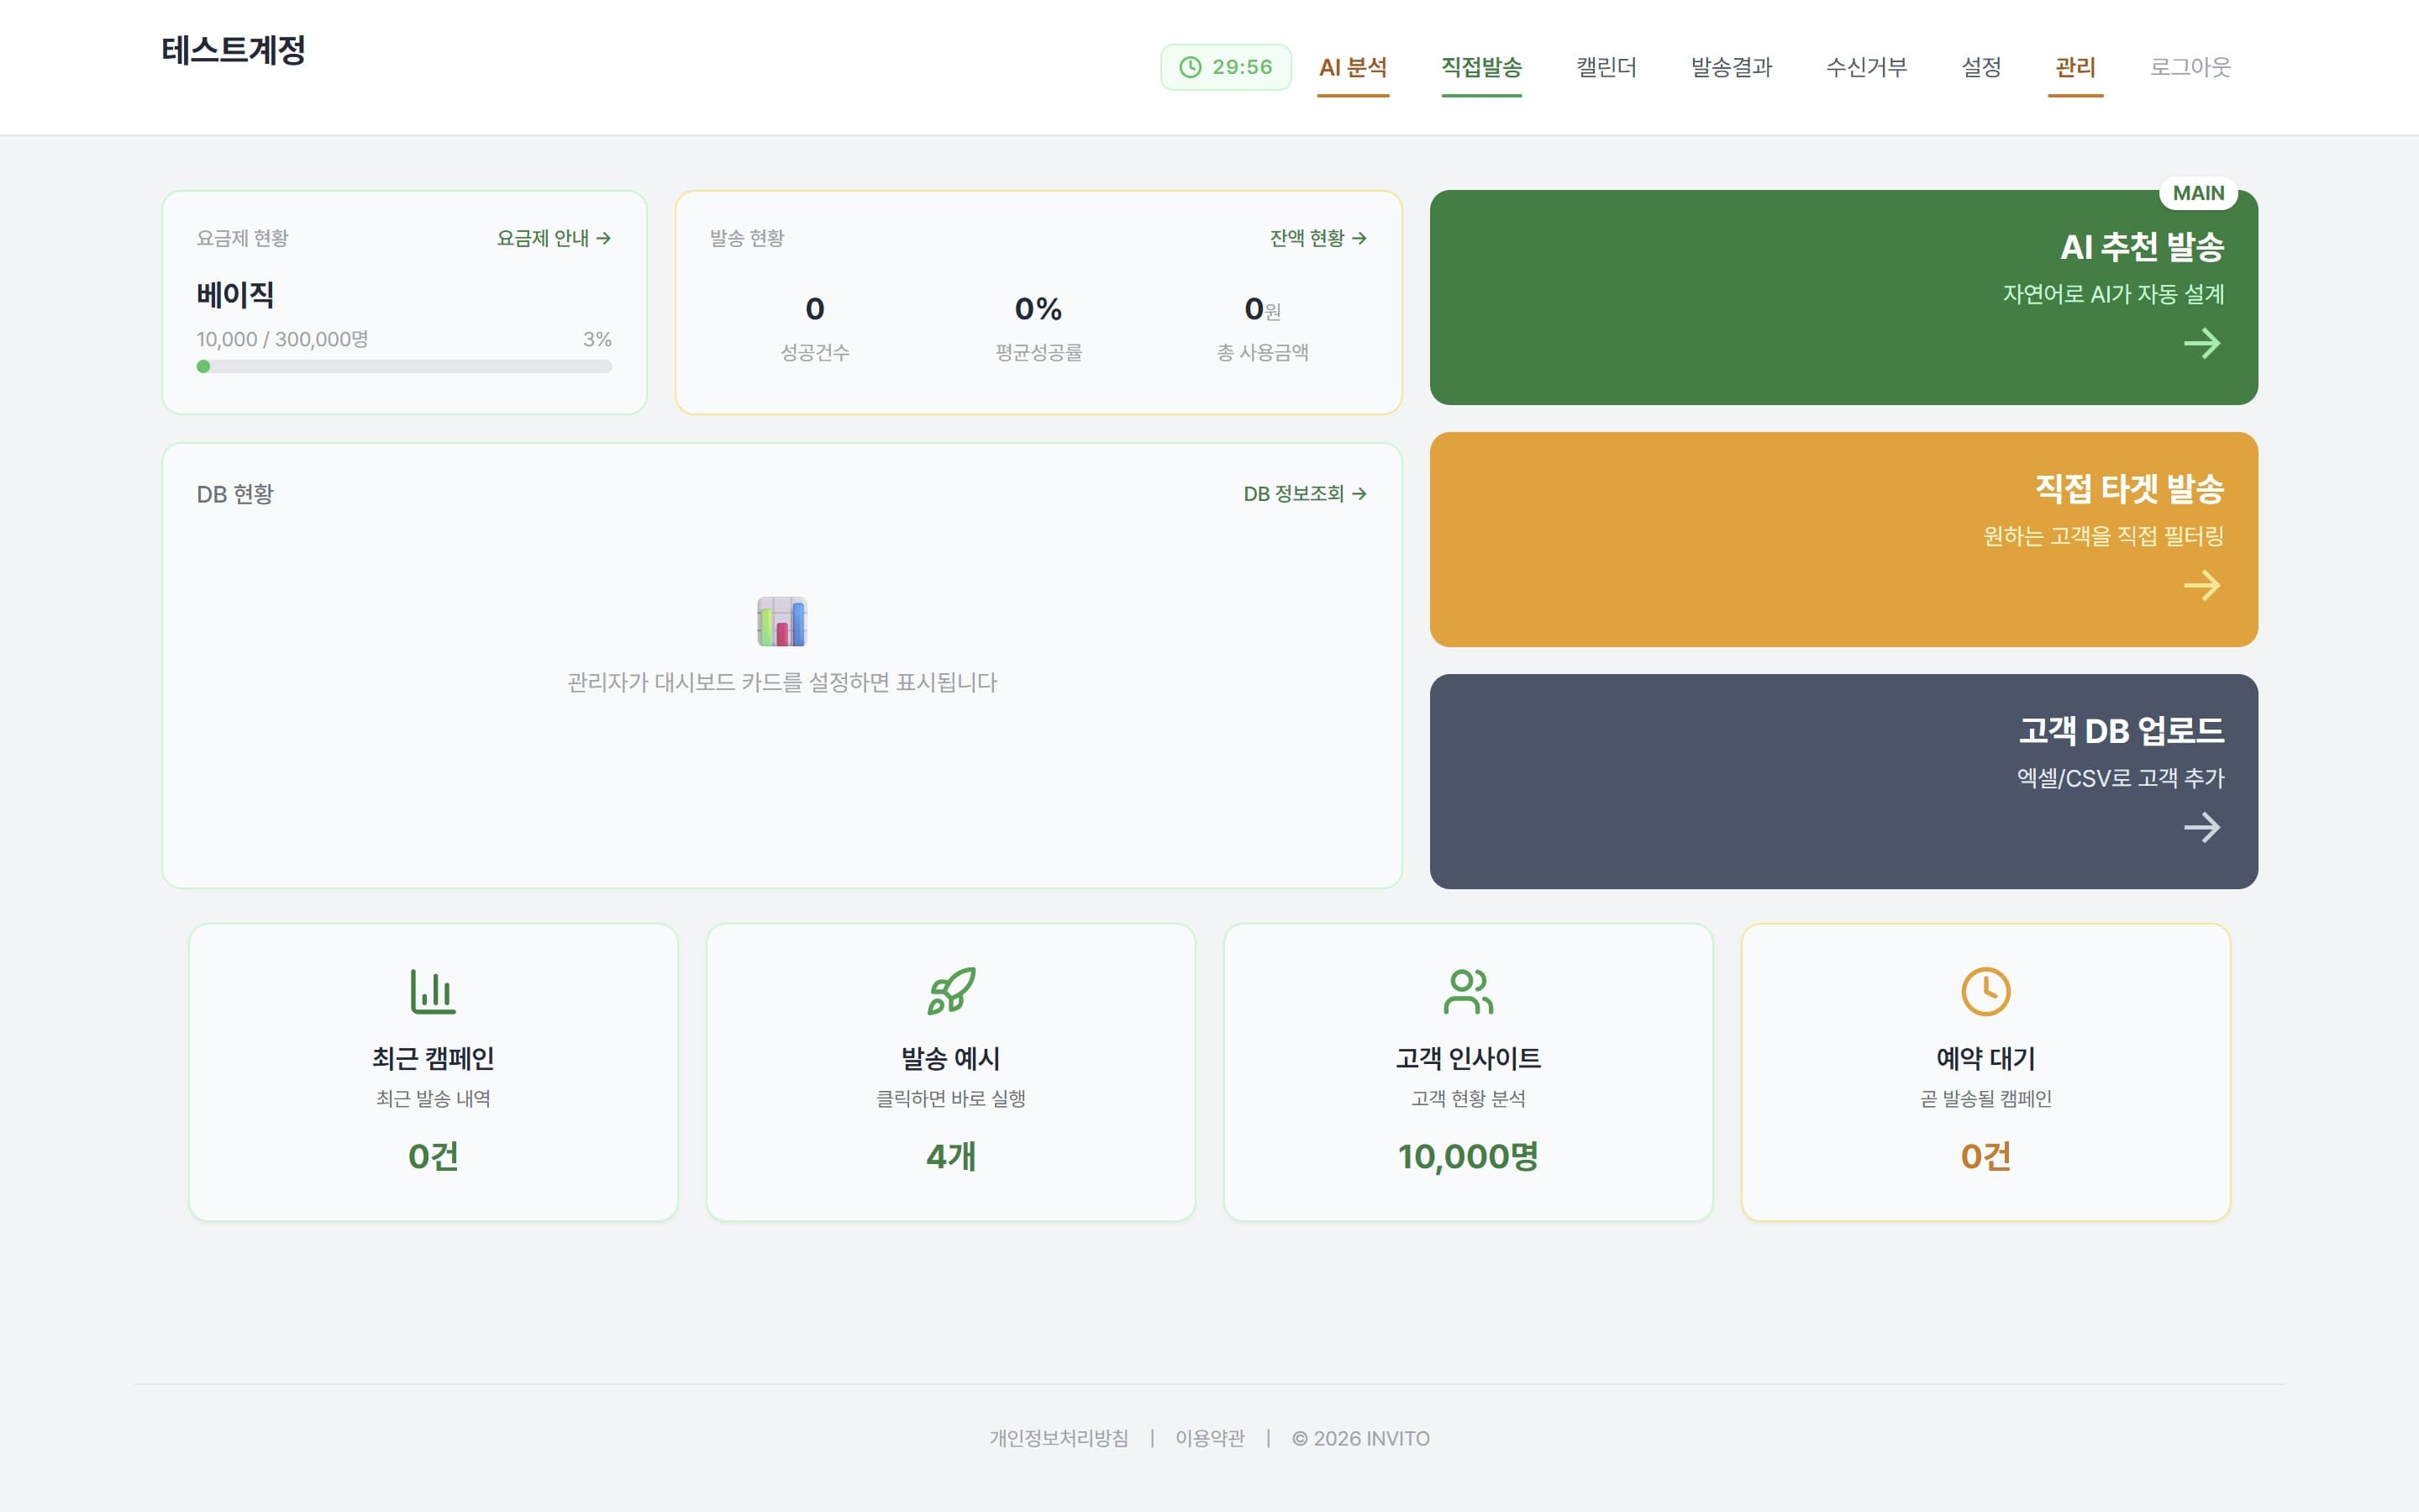Click the arrow in 고객 DB 업로드 card

coord(2201,828)
